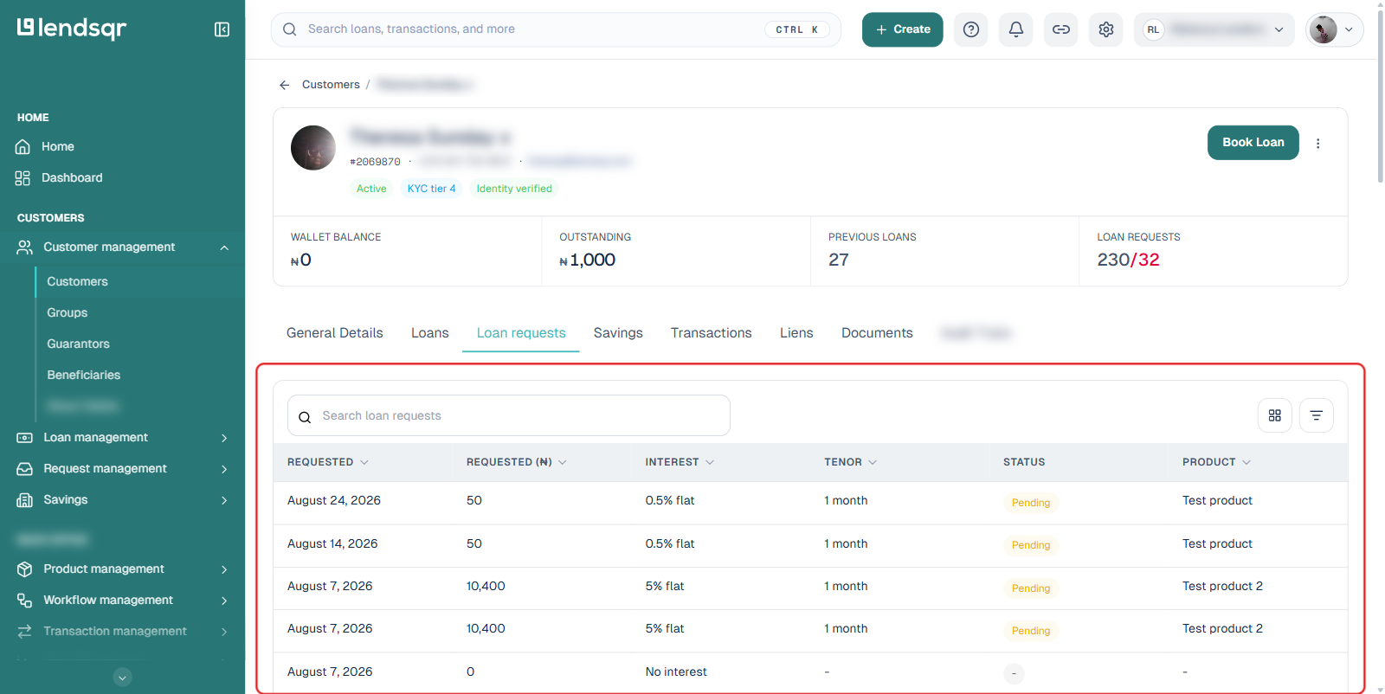
Task: Click the sidebar scroll-down chevron circle
Action: click(123, 678)
